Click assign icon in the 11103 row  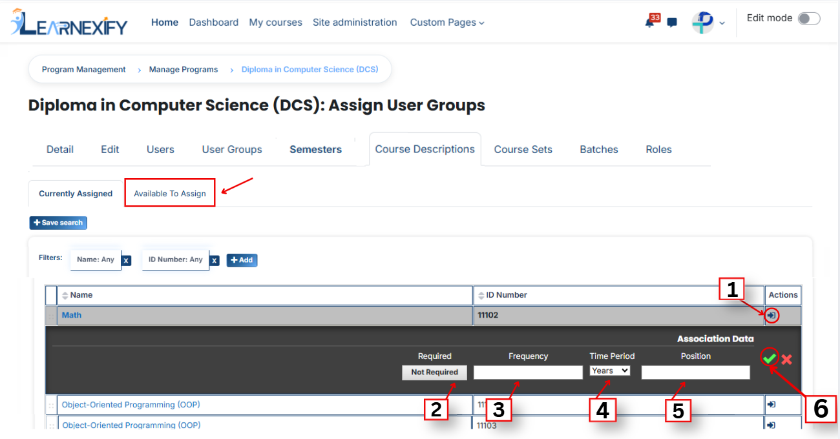pos(771,425)
